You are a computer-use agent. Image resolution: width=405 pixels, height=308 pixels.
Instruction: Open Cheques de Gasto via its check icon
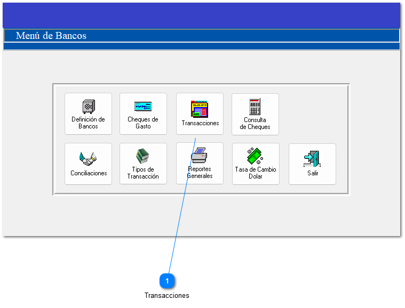143,106
